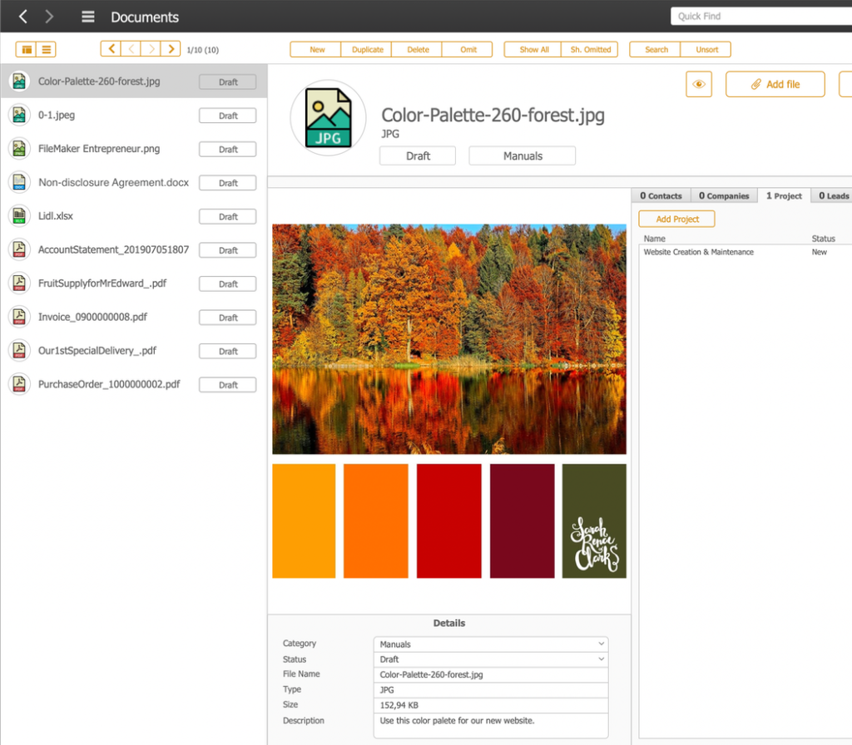This screenshot has width=852, height=745.
Task: Switch to list view layout
Action: (47, 49)
